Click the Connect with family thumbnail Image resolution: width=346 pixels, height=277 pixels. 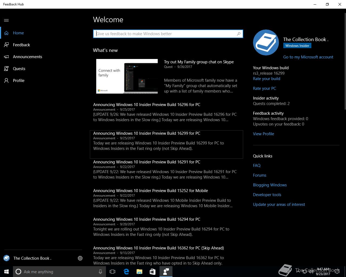click(127, 76)
